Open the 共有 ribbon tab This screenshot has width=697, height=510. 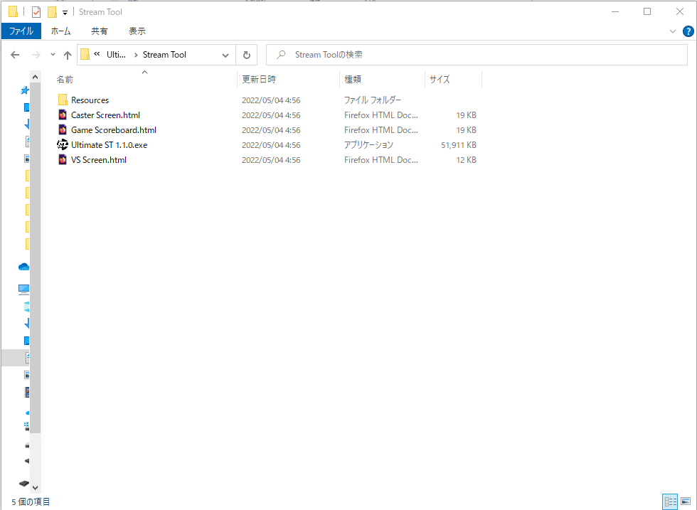coord(99,31)
